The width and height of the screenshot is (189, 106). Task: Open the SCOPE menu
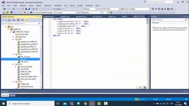coord(80,6)
